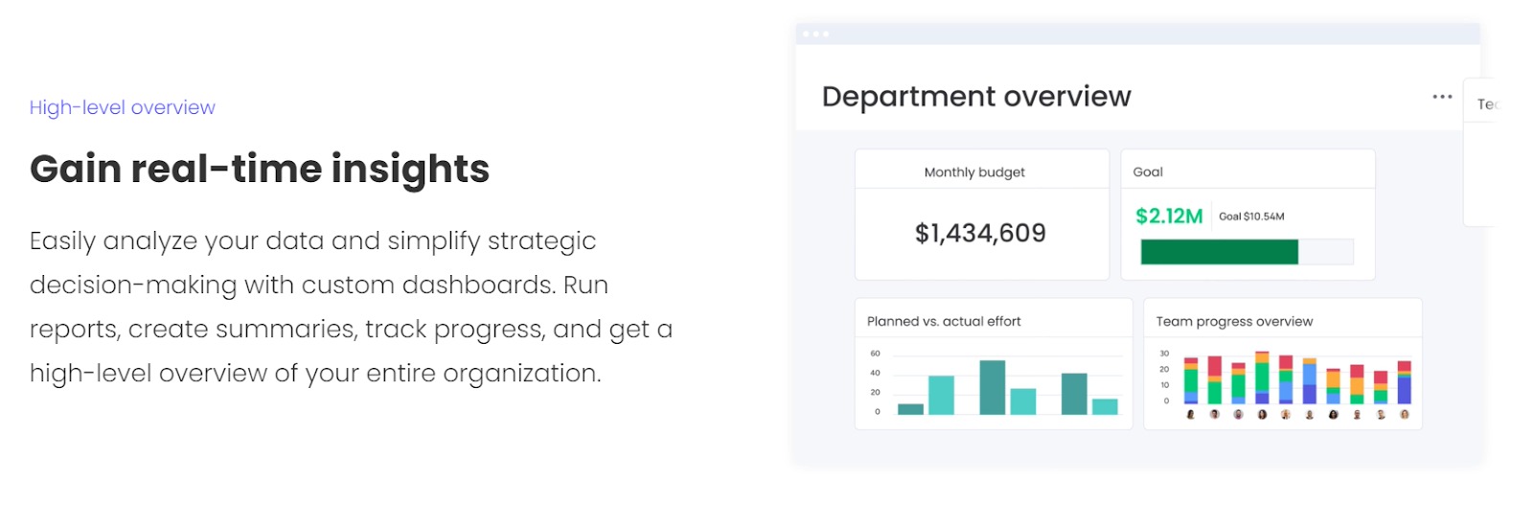This screenshot has height=526, width=1533.
Task: Click the last team member avatar
Action: 1405,415
